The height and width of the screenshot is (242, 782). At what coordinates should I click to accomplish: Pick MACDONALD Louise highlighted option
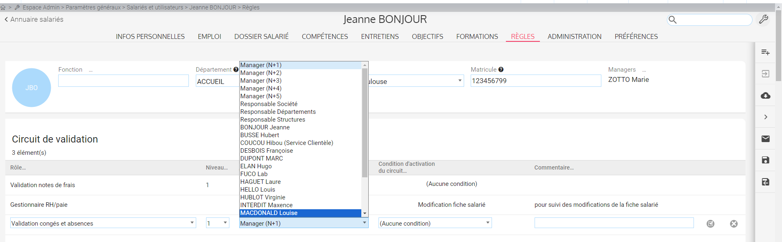point(300,213)
